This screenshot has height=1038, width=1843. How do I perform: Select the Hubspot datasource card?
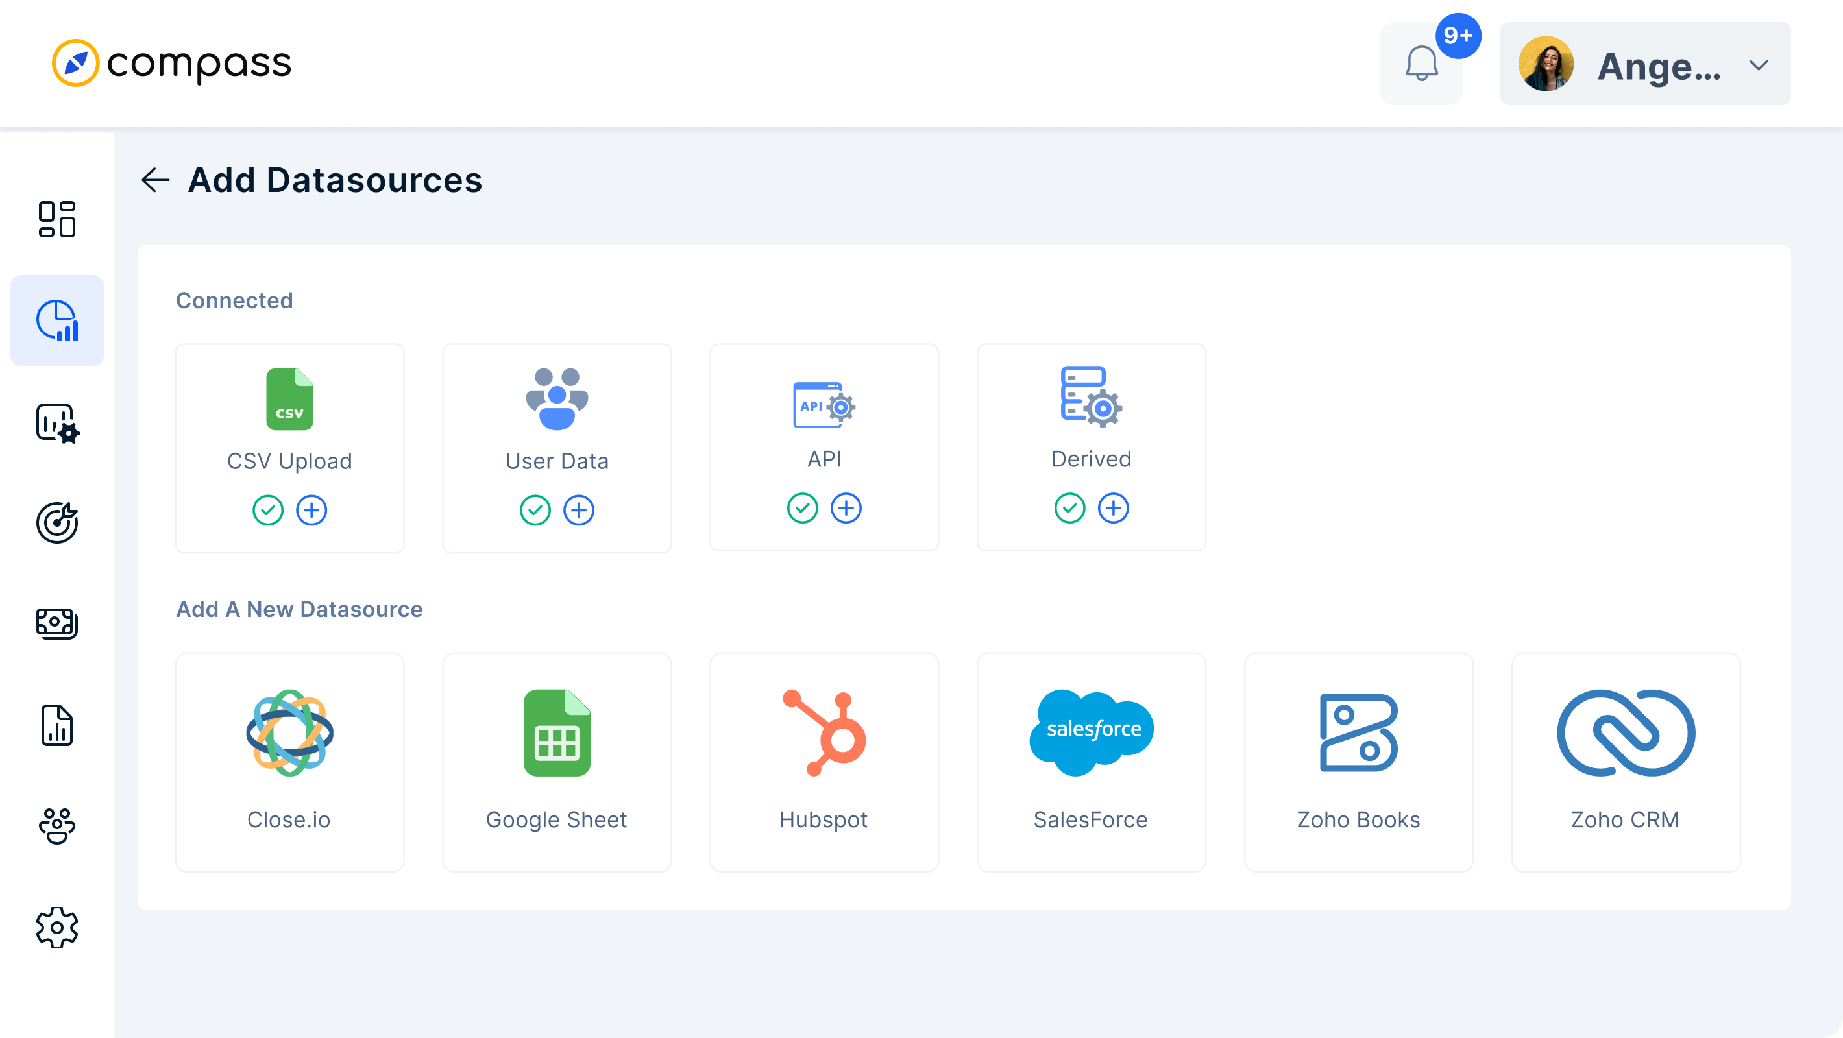pos(824,761)
